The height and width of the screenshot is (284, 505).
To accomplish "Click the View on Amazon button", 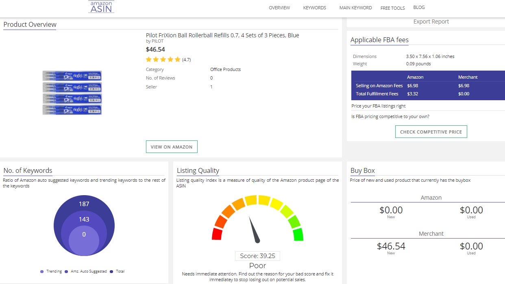I will pyautogui.click(x=172, y=147).
